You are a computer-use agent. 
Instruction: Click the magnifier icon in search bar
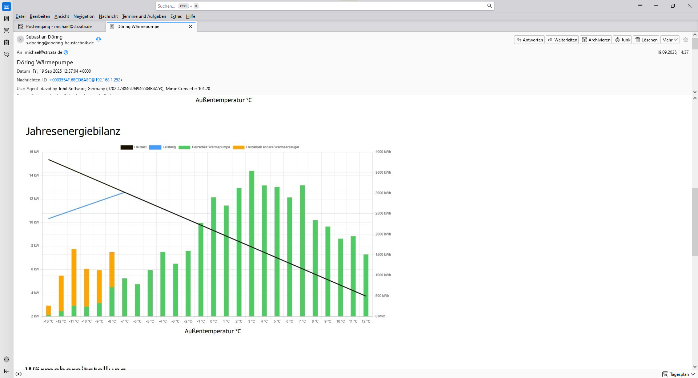pos(489,6)
